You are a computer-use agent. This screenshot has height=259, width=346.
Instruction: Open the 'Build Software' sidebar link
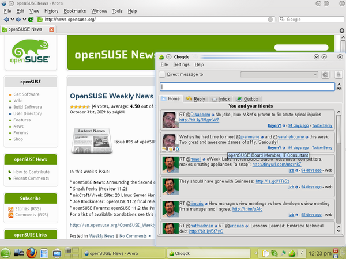click(x=28, y=107)
